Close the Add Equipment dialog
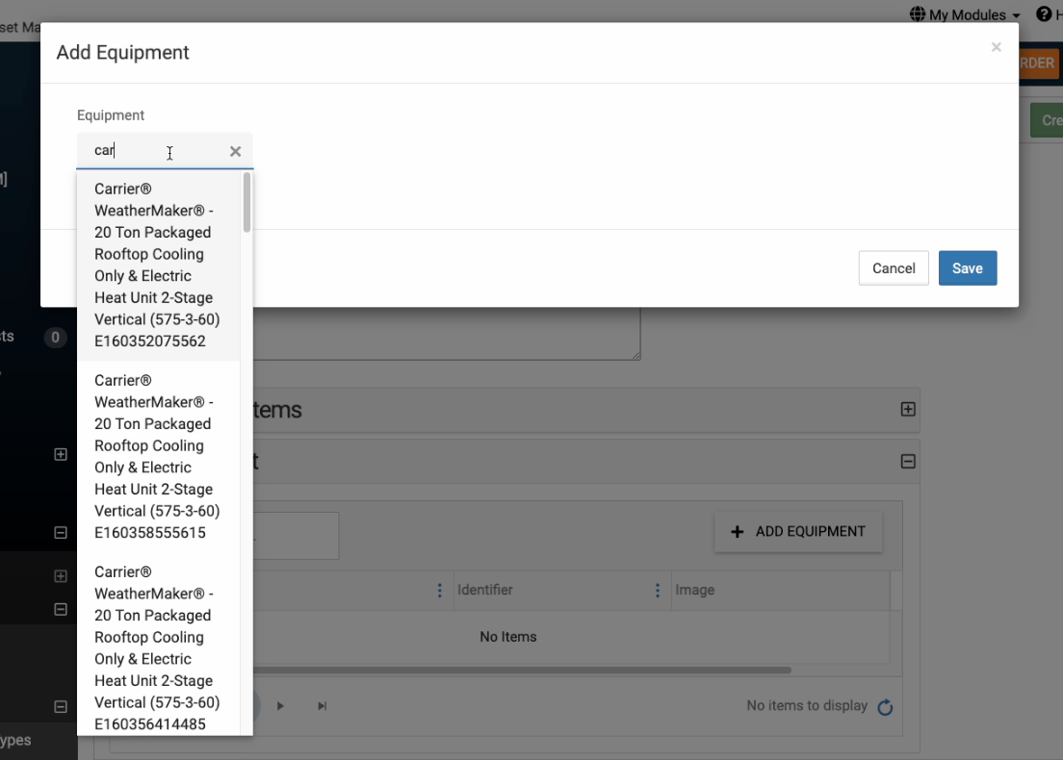Image resolution: width=1063 pixels, height=760 pixels. pos(996,47)
